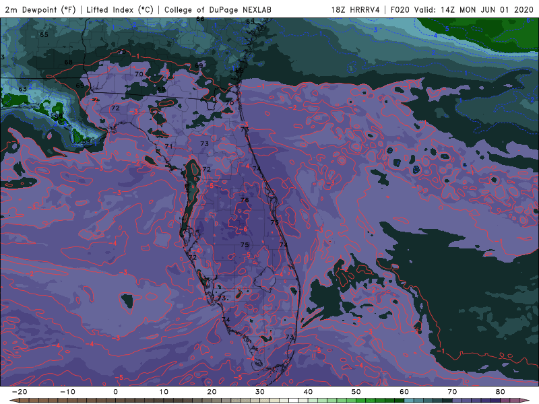Screen dimensions: 539x404
Task: Click the 0 label on the color scale
Action: point(115,392)
